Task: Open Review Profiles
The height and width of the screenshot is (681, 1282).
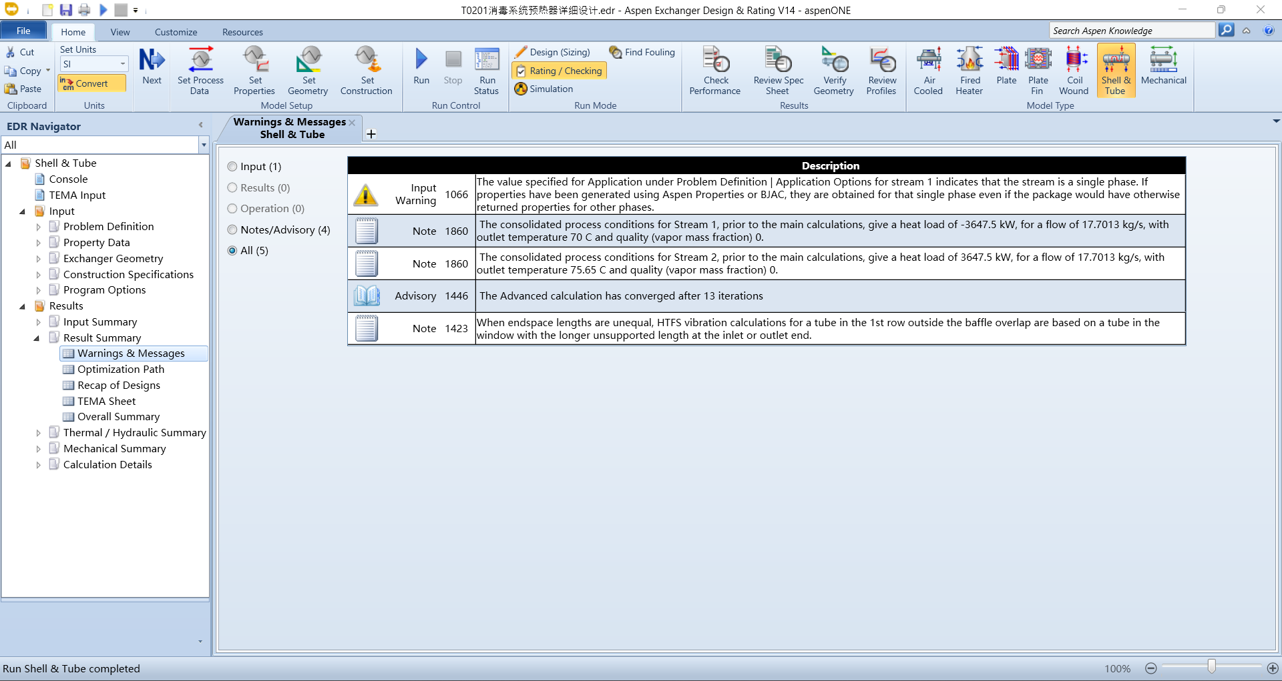Action: point(881,70)
